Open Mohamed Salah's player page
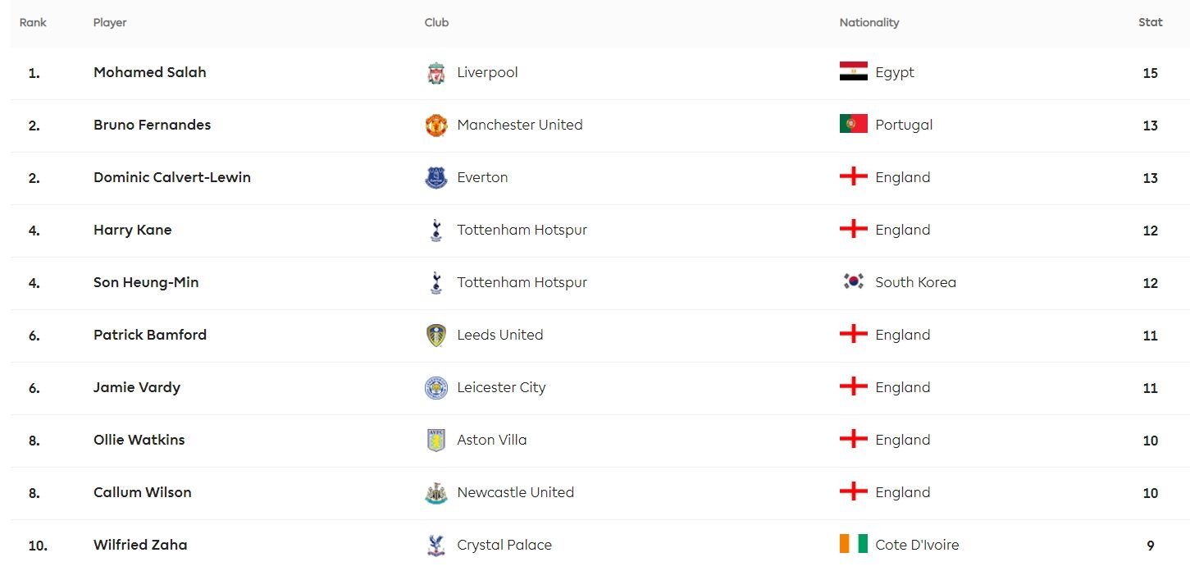Screen dimensions: 1190x571 150,72
